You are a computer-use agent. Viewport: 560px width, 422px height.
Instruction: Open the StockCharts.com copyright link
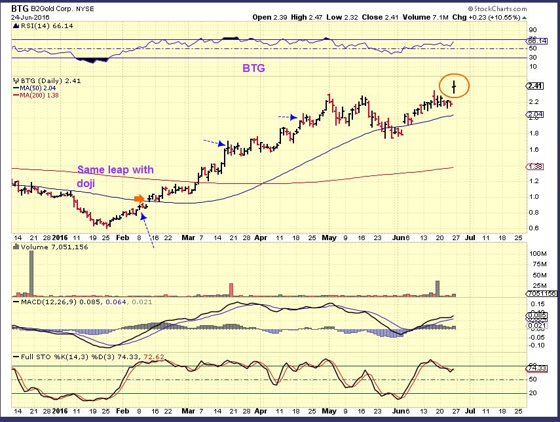[497, 9]
